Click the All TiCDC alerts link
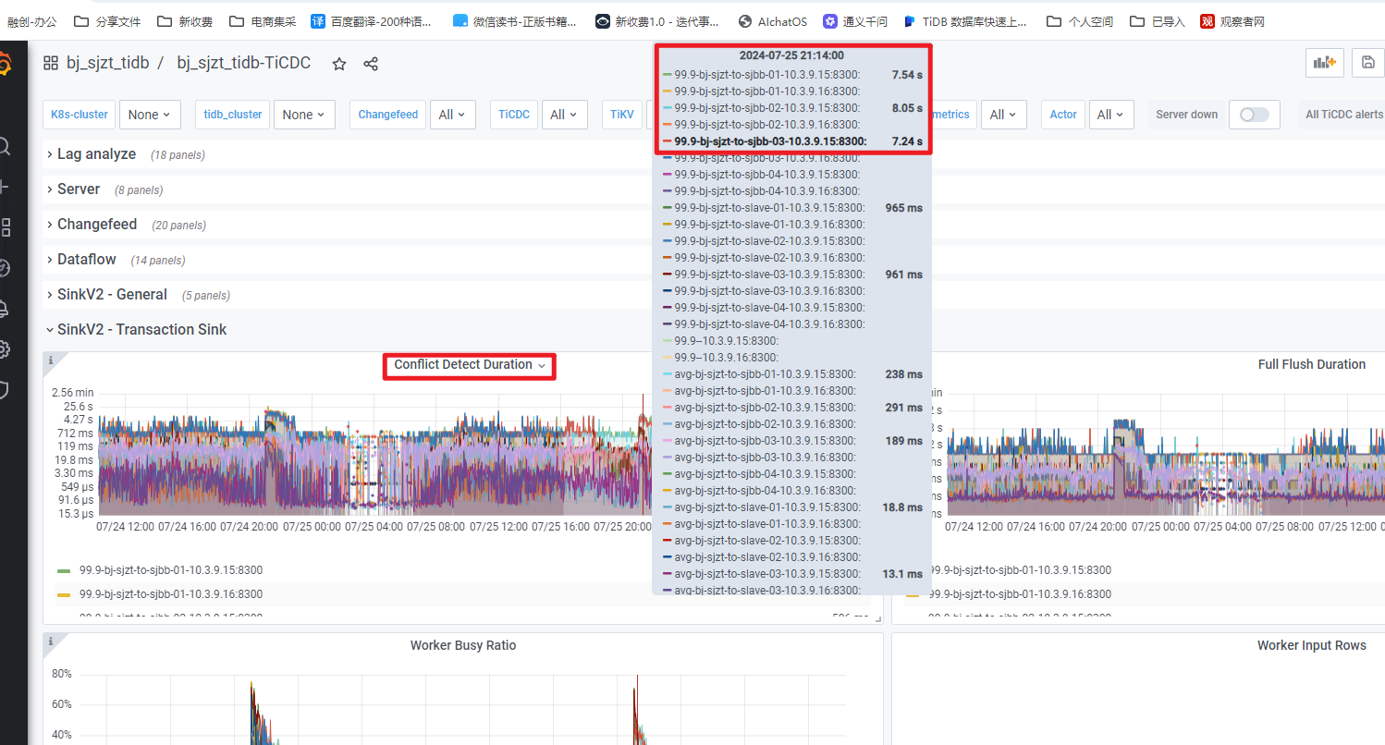Screen dimensions: 1385x745 (x=1343, y=115)
